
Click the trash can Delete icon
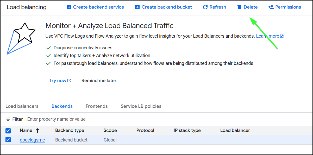[x=239, y=7]
